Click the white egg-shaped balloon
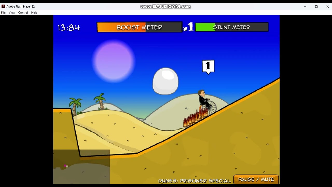 coord(165,81)
